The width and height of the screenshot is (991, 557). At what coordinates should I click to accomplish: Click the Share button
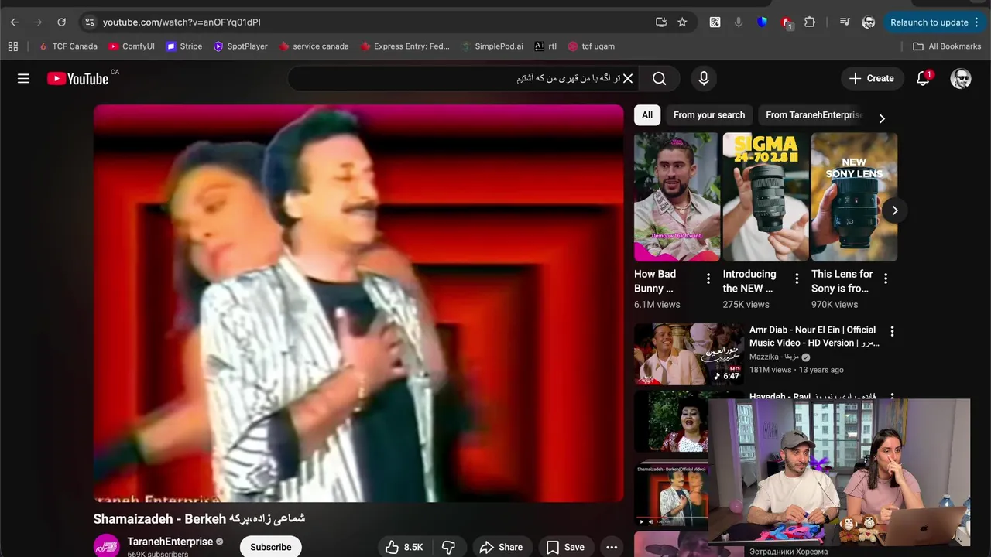click(502, 547)
